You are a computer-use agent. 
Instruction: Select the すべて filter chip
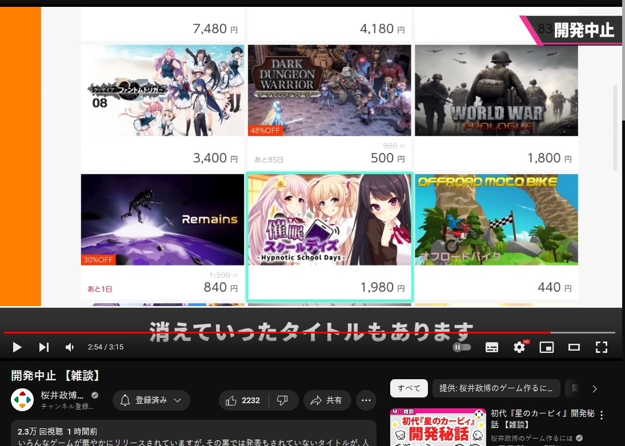(x=408, y=388)
